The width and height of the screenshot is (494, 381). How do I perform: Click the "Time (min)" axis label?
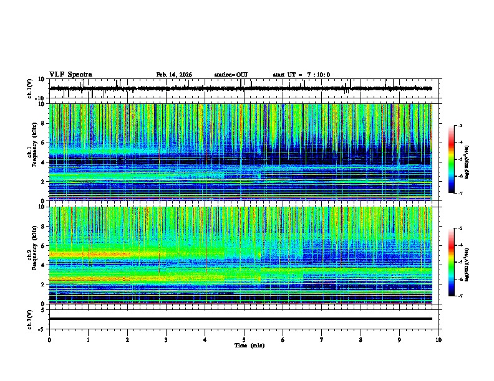point(249,346)
